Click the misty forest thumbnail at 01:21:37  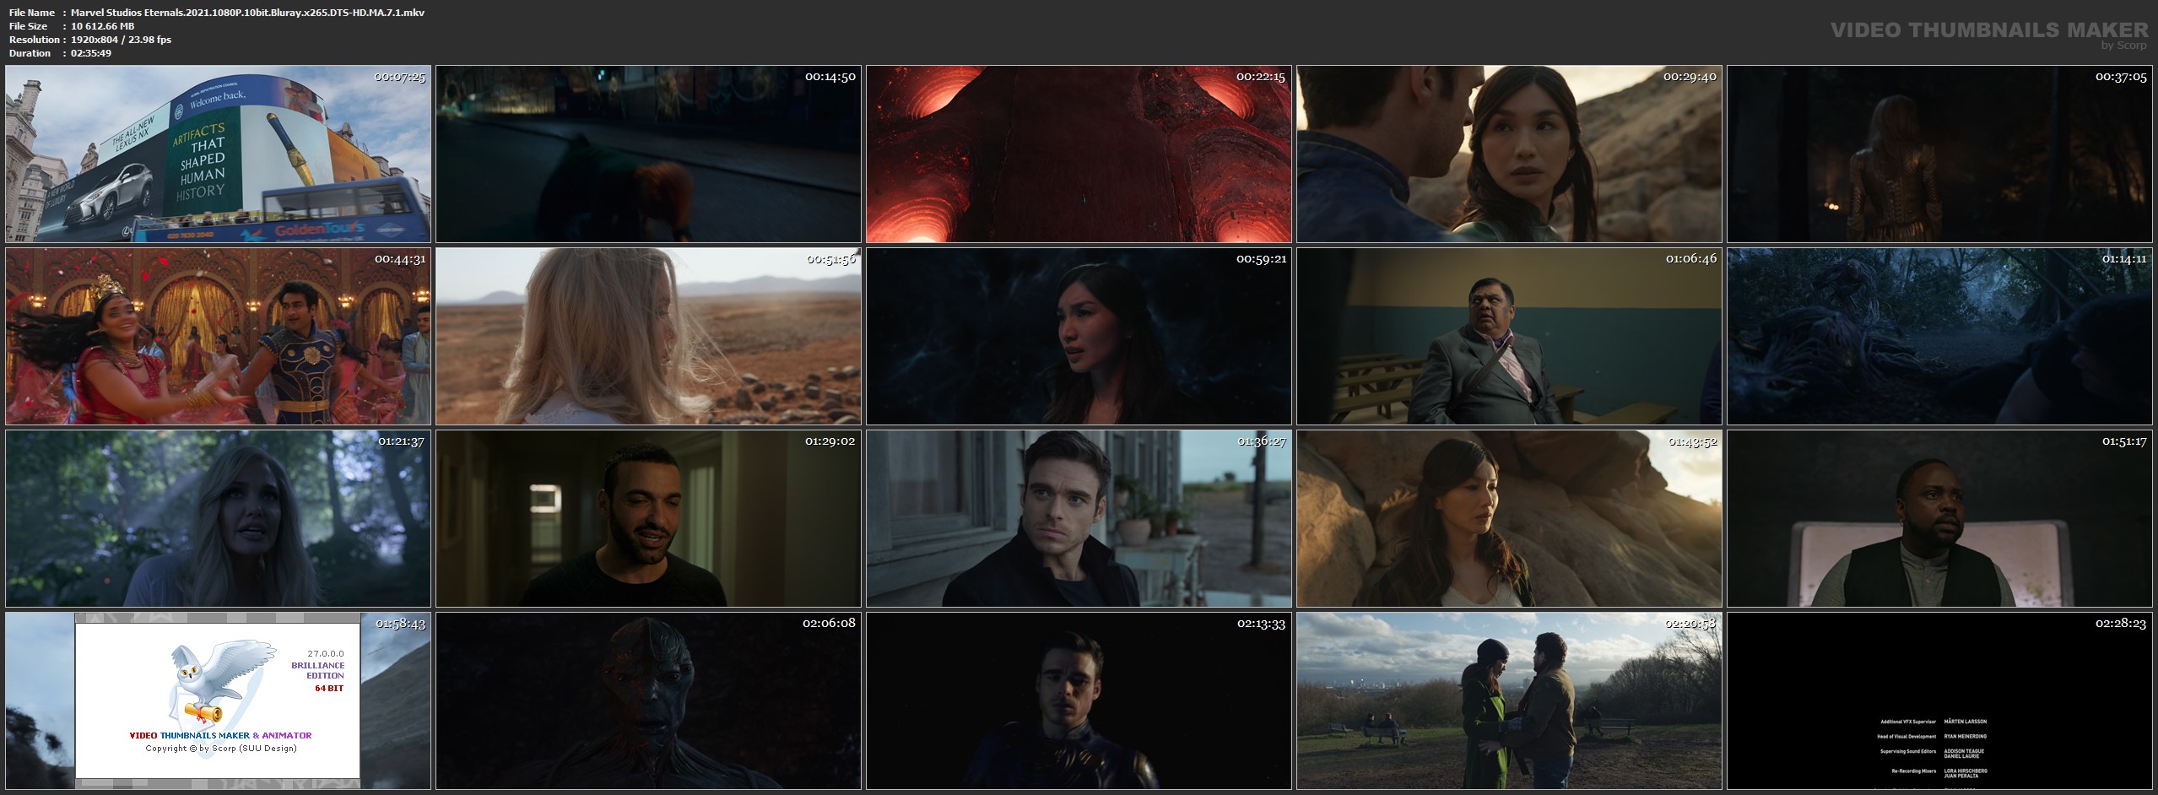click(218, 519)
